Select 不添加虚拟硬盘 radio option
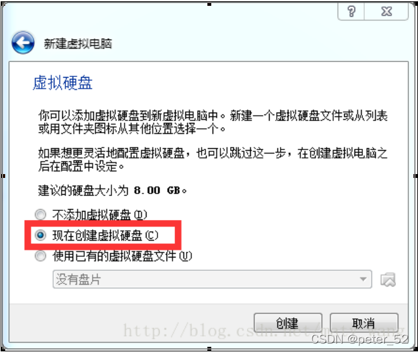Viewport: 418px width, 352px height. 41,214
